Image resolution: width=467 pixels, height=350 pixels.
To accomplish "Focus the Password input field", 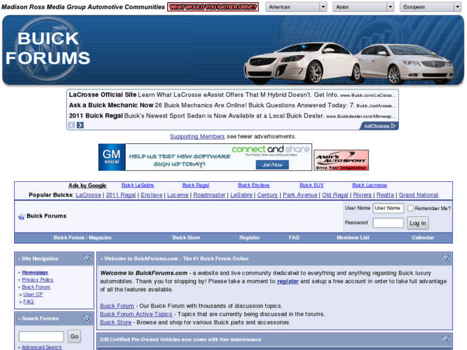I will [x=389, y=223].
